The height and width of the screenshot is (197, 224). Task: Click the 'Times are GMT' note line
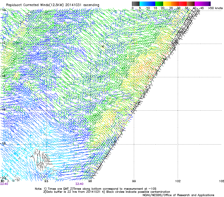tap(96, 189)
